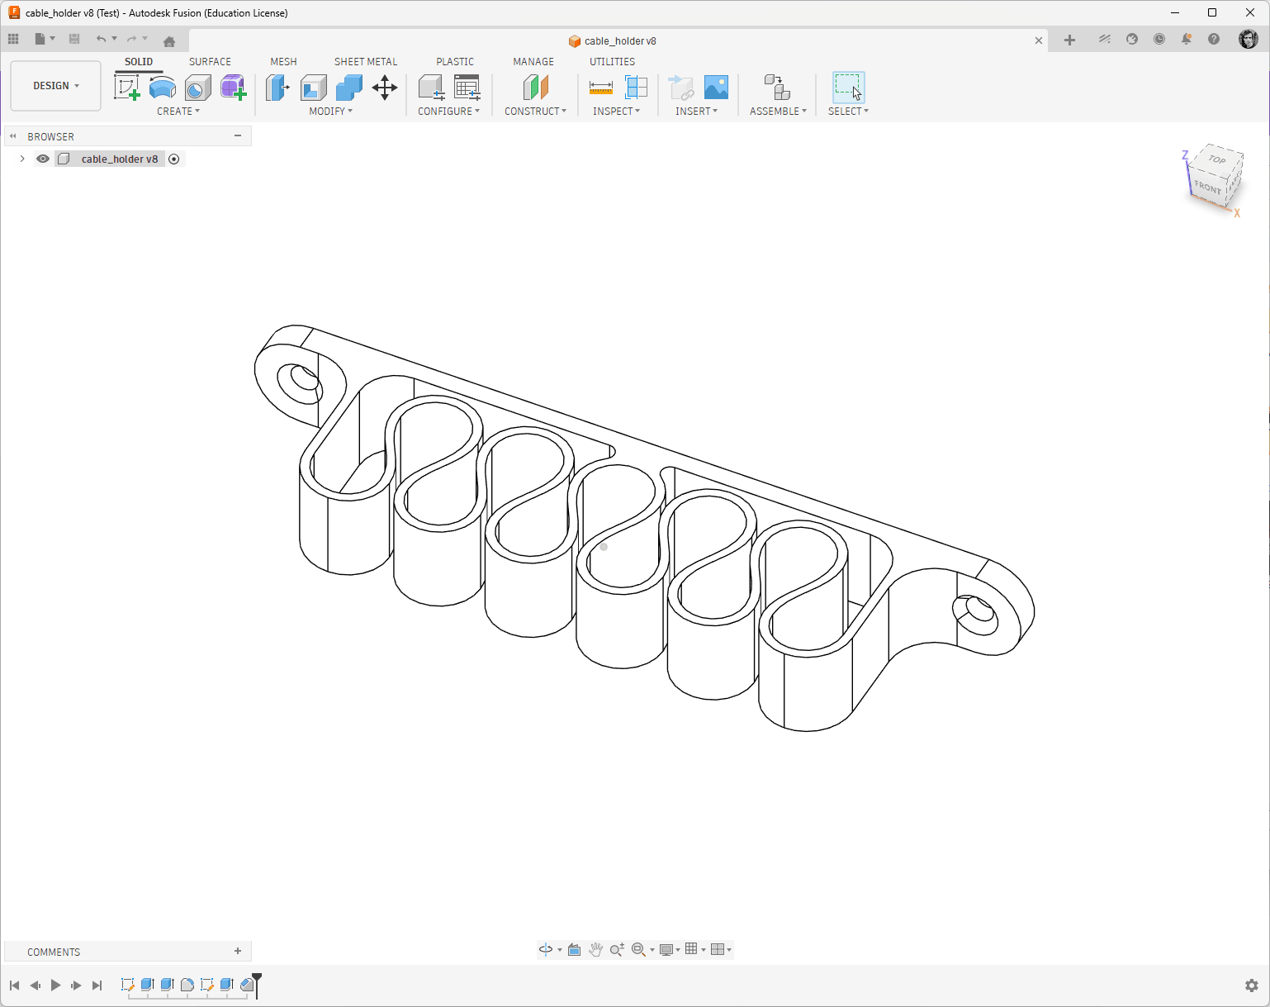Click the Redo arrow icon
The height and width of the screenshot is (1007, 1270).
pyautogui.click(x=131, y=39)
